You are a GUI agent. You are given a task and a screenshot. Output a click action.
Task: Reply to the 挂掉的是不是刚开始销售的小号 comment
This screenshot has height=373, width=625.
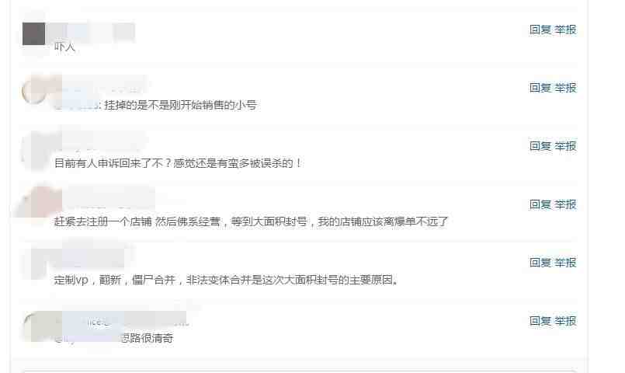540,88
